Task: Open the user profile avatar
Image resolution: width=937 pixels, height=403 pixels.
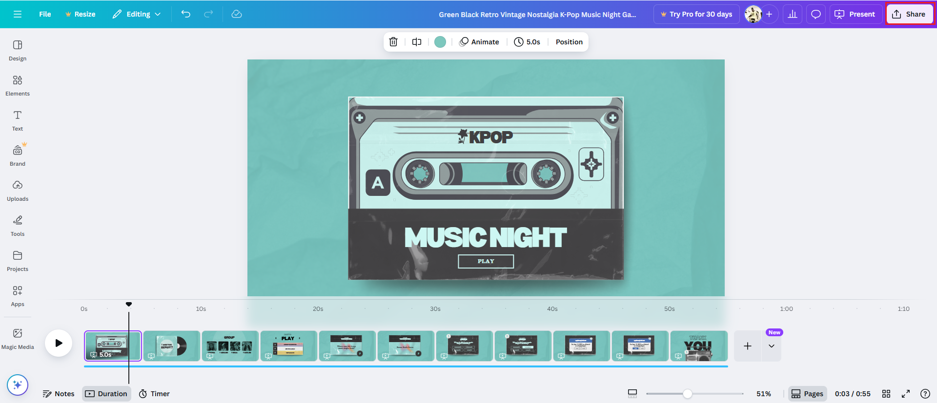Action: click(x=753, y=14)
